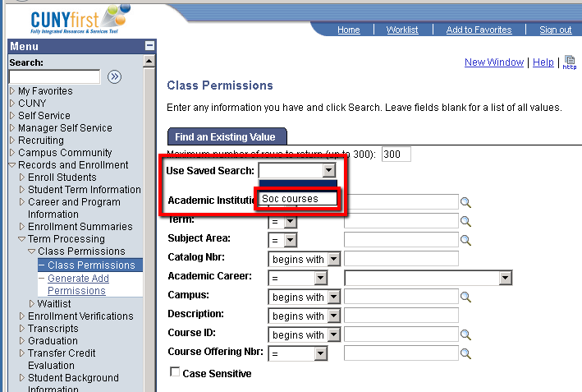Click Course Offering Nbr lookup magnifier
The height and width of the screenshot is (392, 582).
(x=465, y=354)
